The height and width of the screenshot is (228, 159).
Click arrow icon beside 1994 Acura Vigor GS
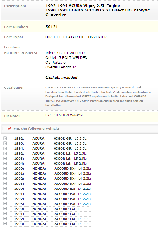(x=5, y=148)
